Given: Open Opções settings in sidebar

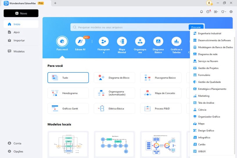Looking at the screenshot, I should click(x=15, y=151).
